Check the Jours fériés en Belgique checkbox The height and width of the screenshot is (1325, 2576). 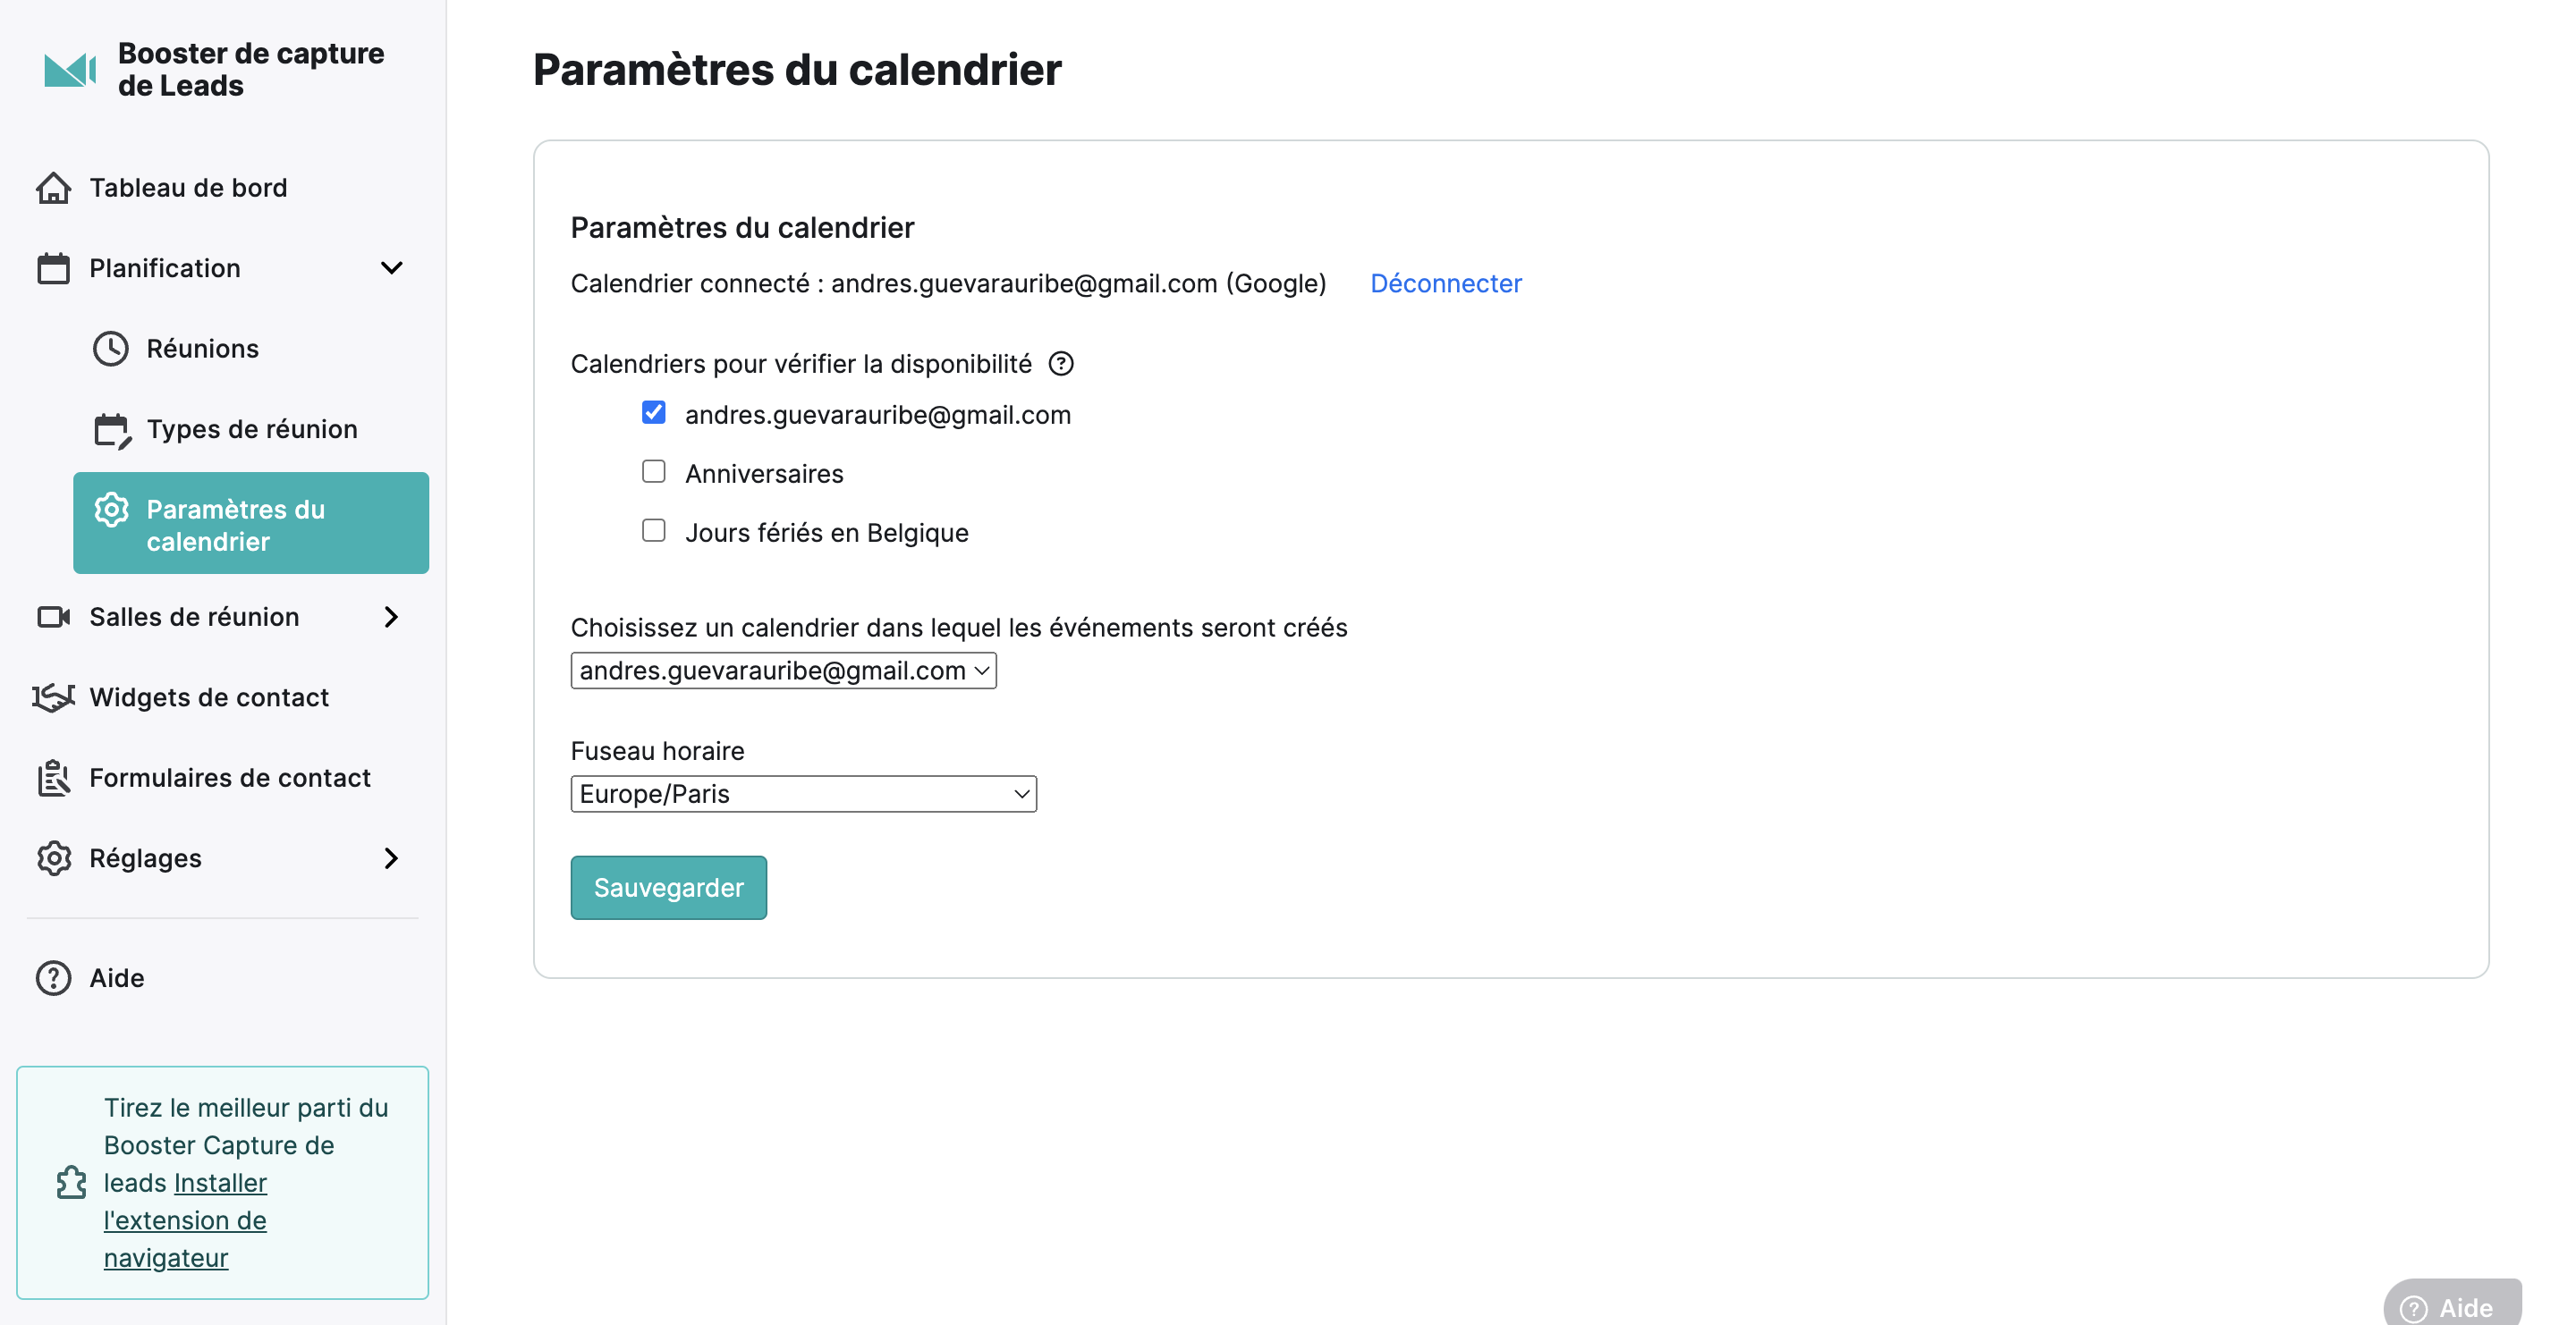point(654,530)
